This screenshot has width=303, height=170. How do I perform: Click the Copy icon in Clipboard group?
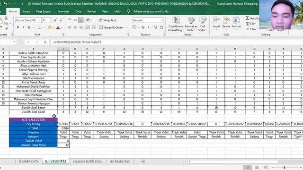coord(6,24)
